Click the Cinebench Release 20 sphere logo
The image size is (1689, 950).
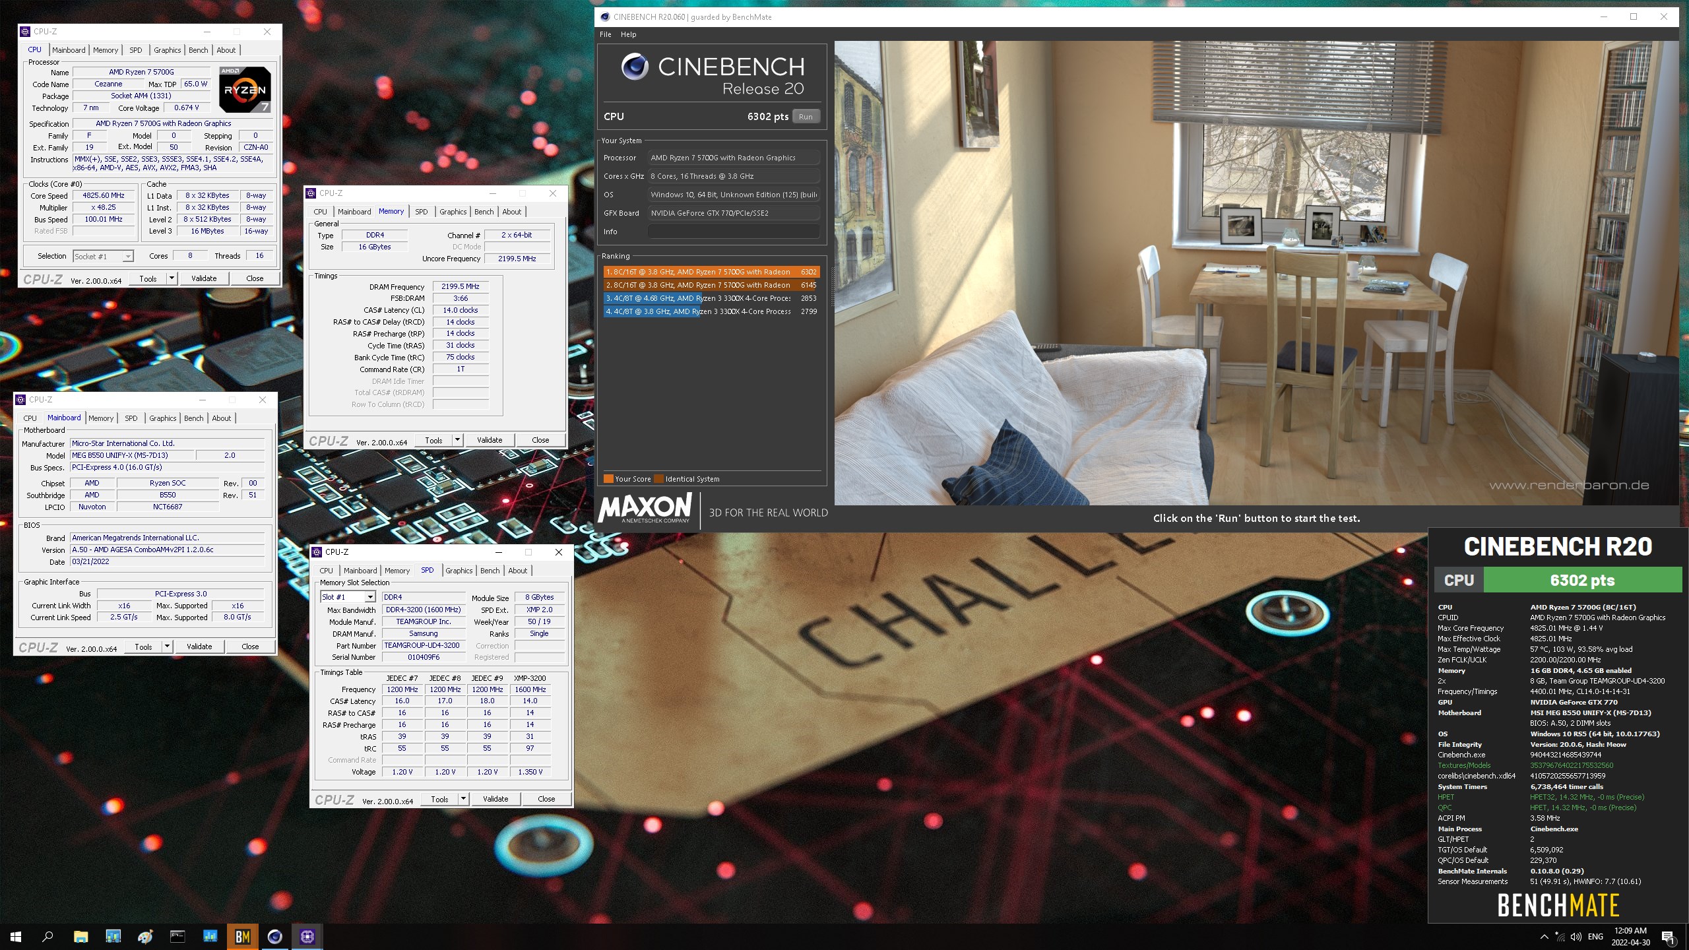coord(635,67)
